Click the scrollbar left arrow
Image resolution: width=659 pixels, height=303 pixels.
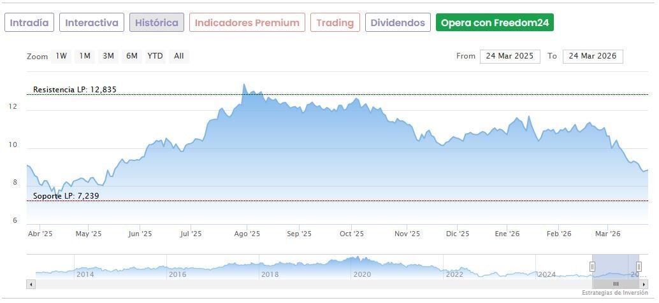point(30,284)
